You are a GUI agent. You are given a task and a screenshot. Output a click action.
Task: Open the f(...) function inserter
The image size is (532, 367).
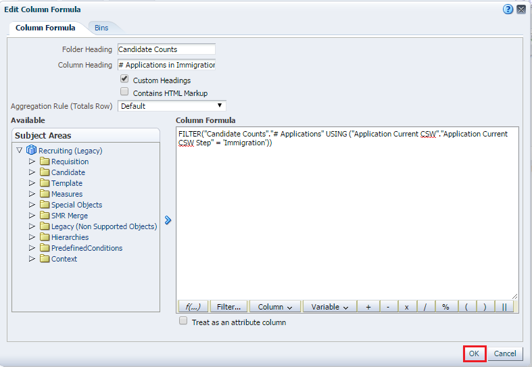coord(193,307)
